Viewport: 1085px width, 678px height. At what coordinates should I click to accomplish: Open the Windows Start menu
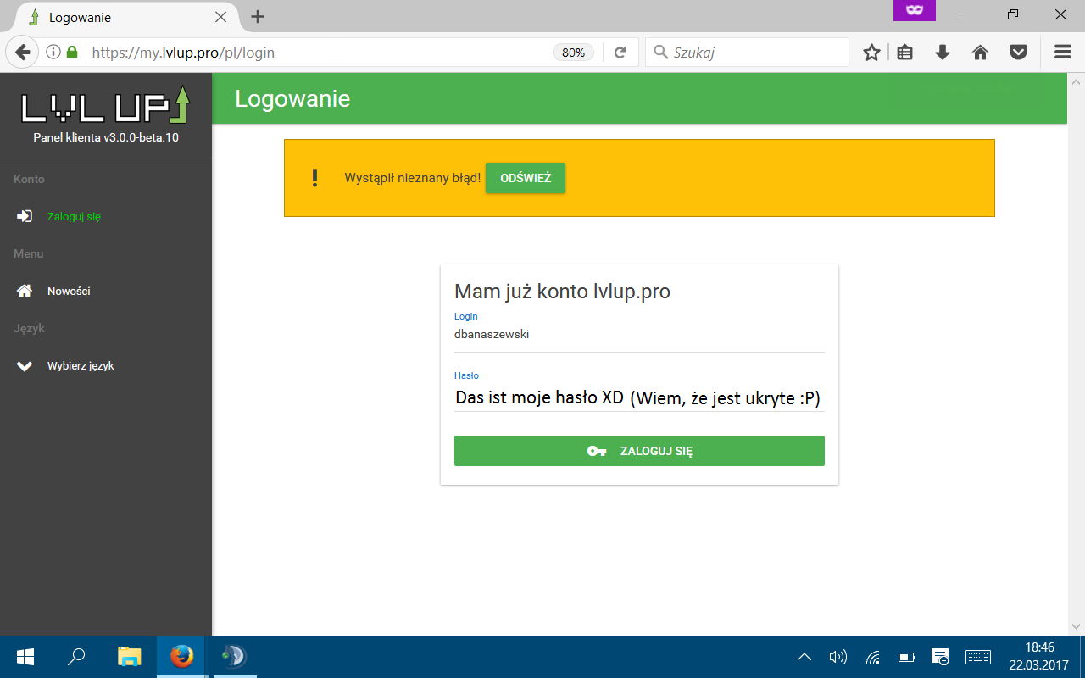tap(25, 657)
